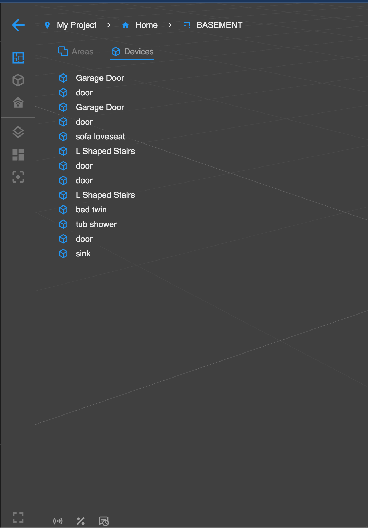The image size is (368, 528).
Task: Click the percent icon in bottom bar
Action: (x=81, y=521)
